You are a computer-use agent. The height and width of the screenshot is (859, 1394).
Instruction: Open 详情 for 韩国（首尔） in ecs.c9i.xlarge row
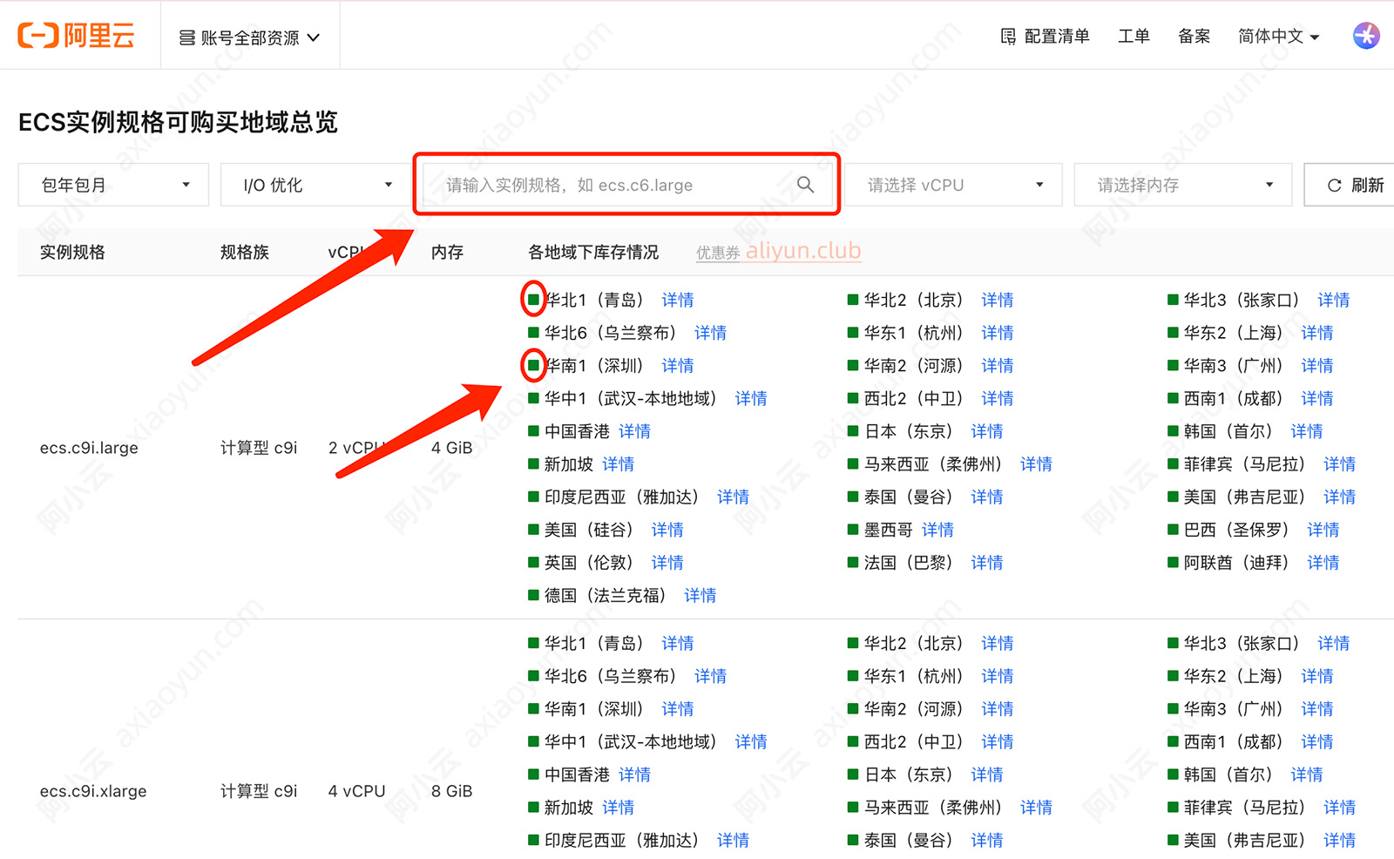(1307, 774)
